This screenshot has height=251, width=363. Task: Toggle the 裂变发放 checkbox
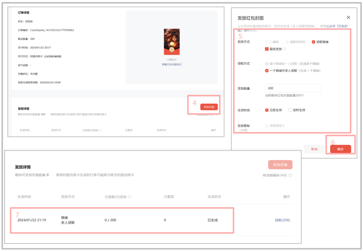[267, 49]
